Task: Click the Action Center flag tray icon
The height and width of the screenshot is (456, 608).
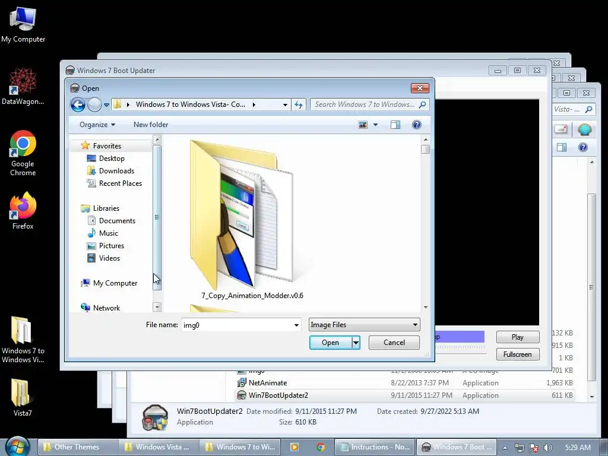Action: coord(534,448)
